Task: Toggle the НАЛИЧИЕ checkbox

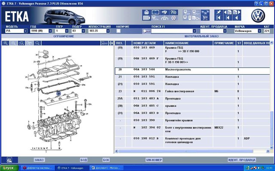Action: pos(119,31)
